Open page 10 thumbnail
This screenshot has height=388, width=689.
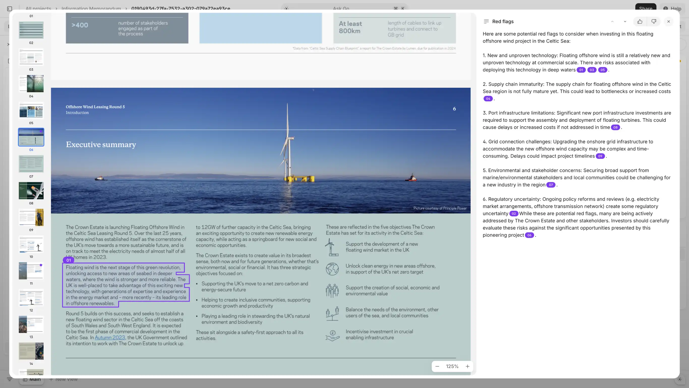tap(31, 244)
